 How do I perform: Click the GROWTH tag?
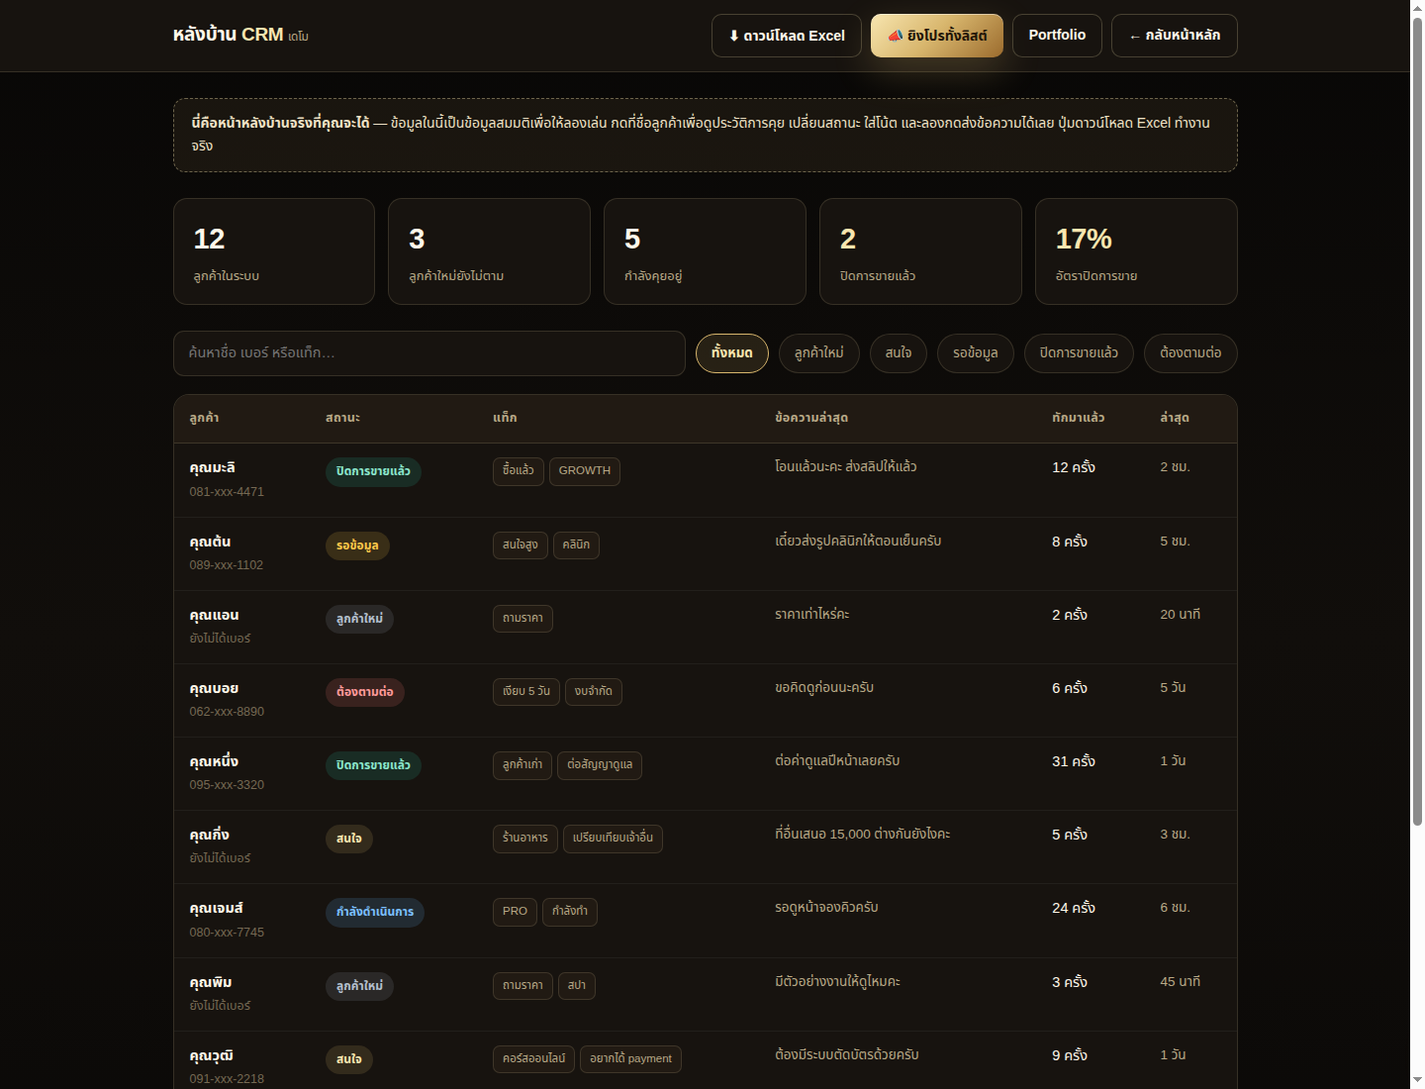tap(585, 471)
